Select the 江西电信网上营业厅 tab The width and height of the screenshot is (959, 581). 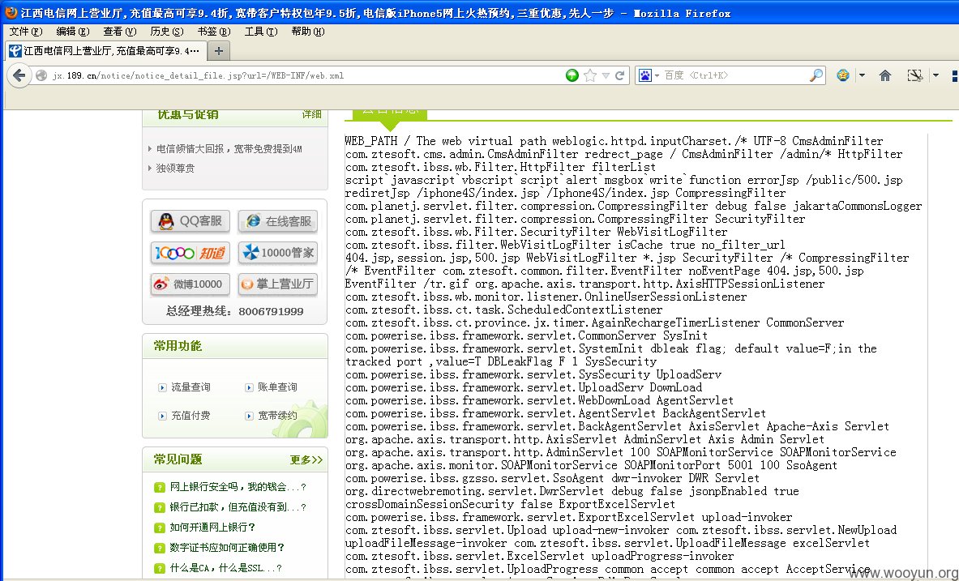pos(105,51)
